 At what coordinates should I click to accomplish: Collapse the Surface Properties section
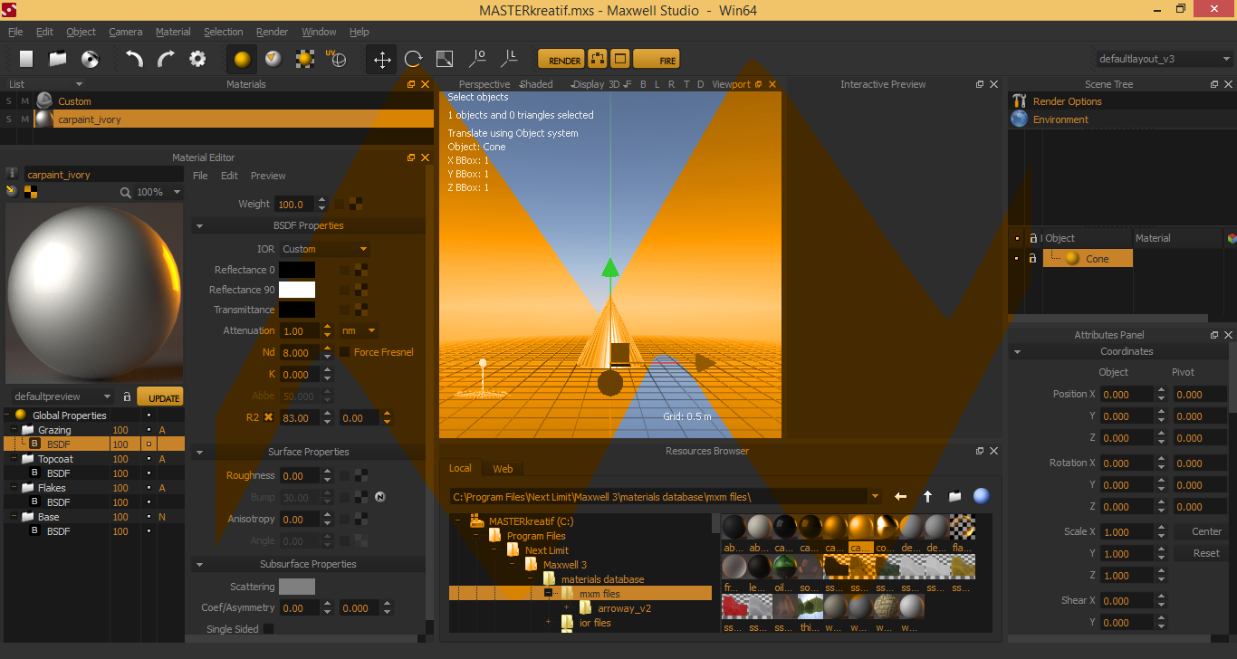click(x=199, y=452)
